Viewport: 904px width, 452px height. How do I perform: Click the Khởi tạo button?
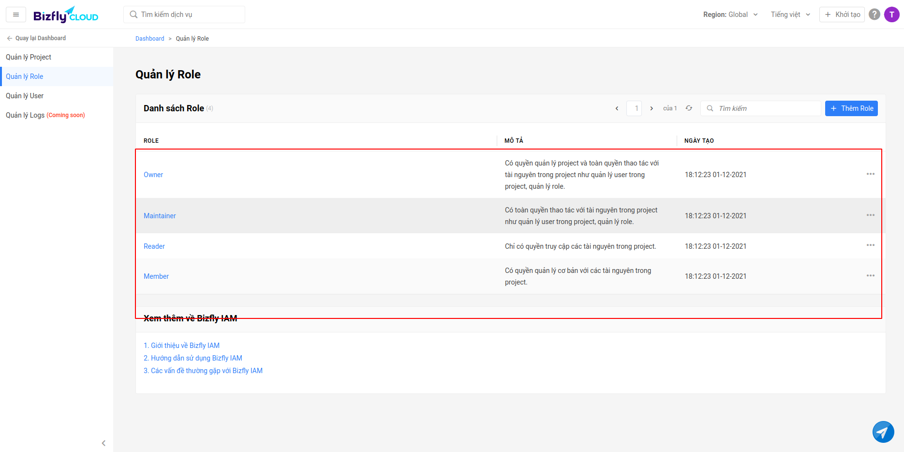[x=842, y=15]
